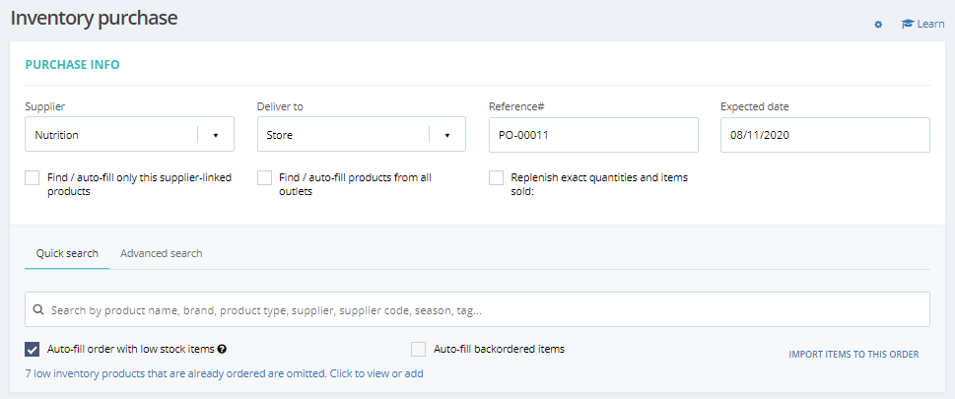Click the low stock help question icon

pos(223,349)
